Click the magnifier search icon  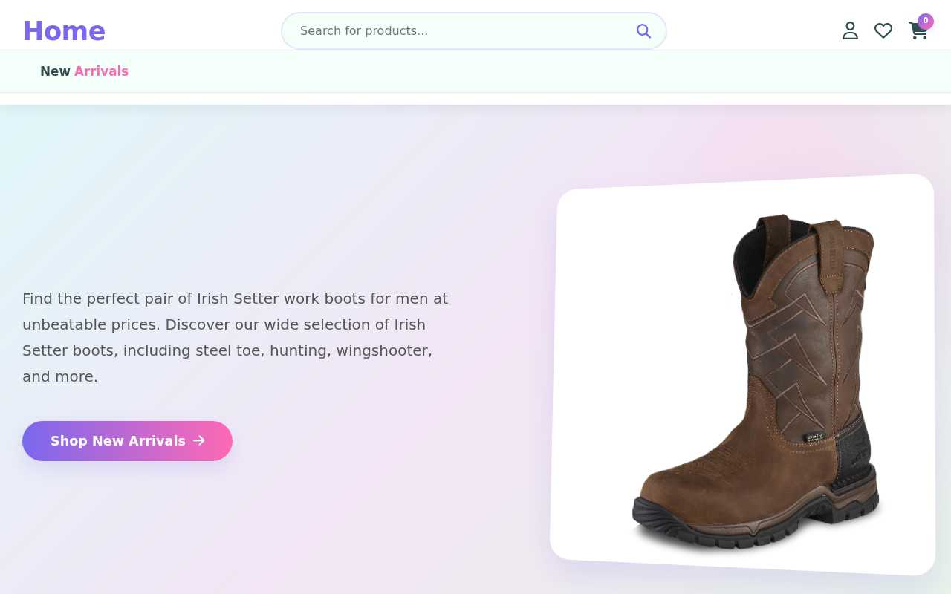point(643,30)
